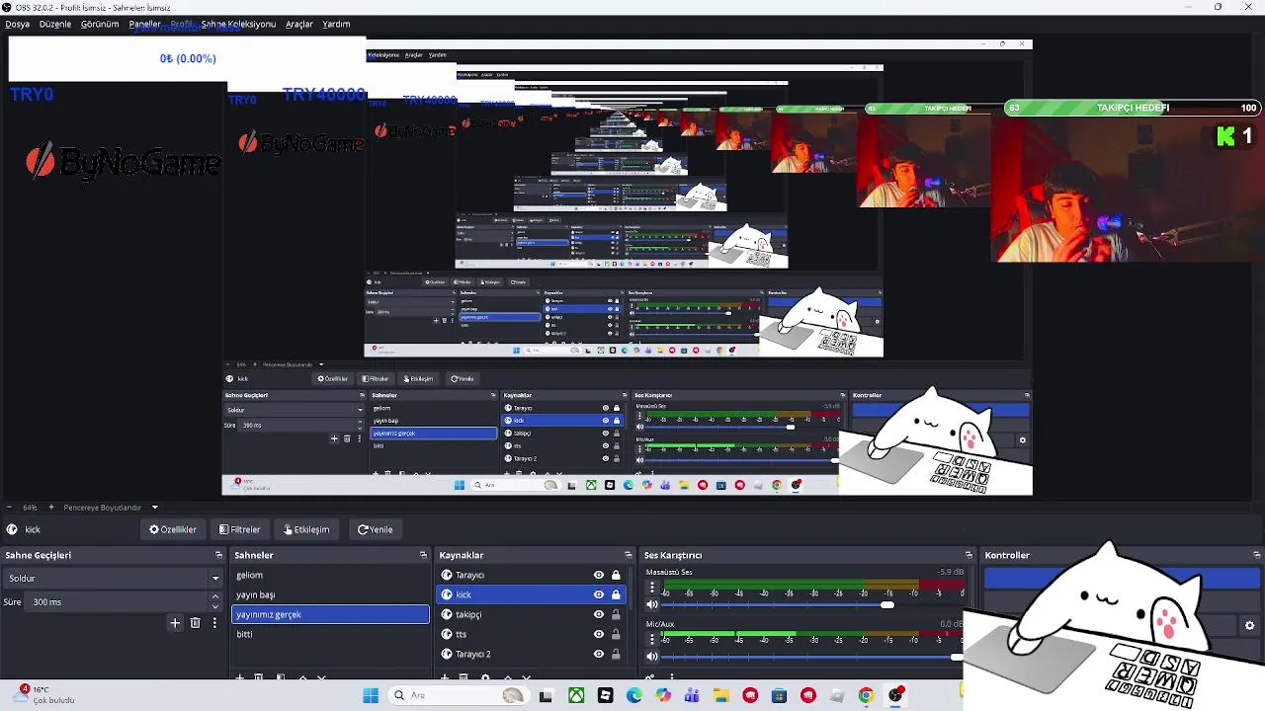Open Google Chrome from taskbar
The width and height of the screenshot is (1265, 711).
(x=866, y=695)
